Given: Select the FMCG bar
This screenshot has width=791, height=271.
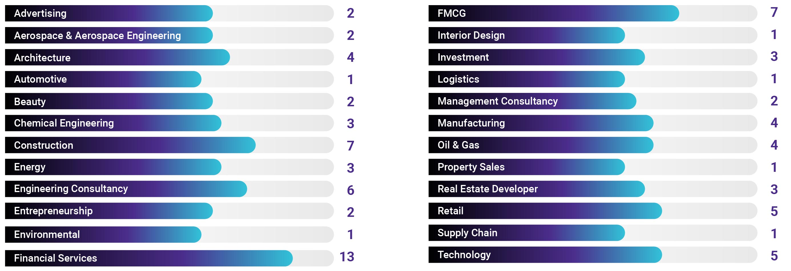Looking at the screenshot, I should (x=553, y=13).
